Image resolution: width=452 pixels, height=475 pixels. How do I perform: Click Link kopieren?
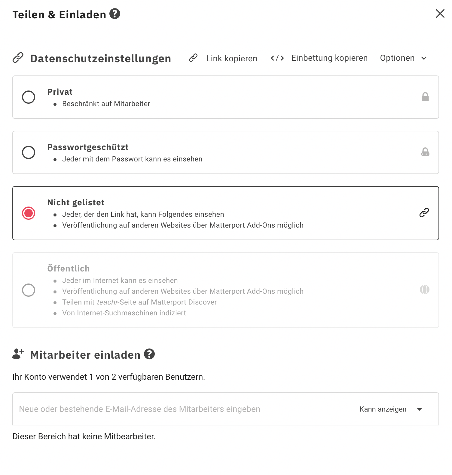click(231, 58)
